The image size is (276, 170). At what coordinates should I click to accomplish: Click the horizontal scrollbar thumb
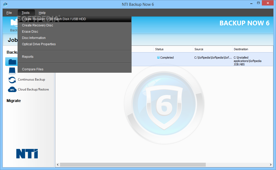click(x=133, y=165)
